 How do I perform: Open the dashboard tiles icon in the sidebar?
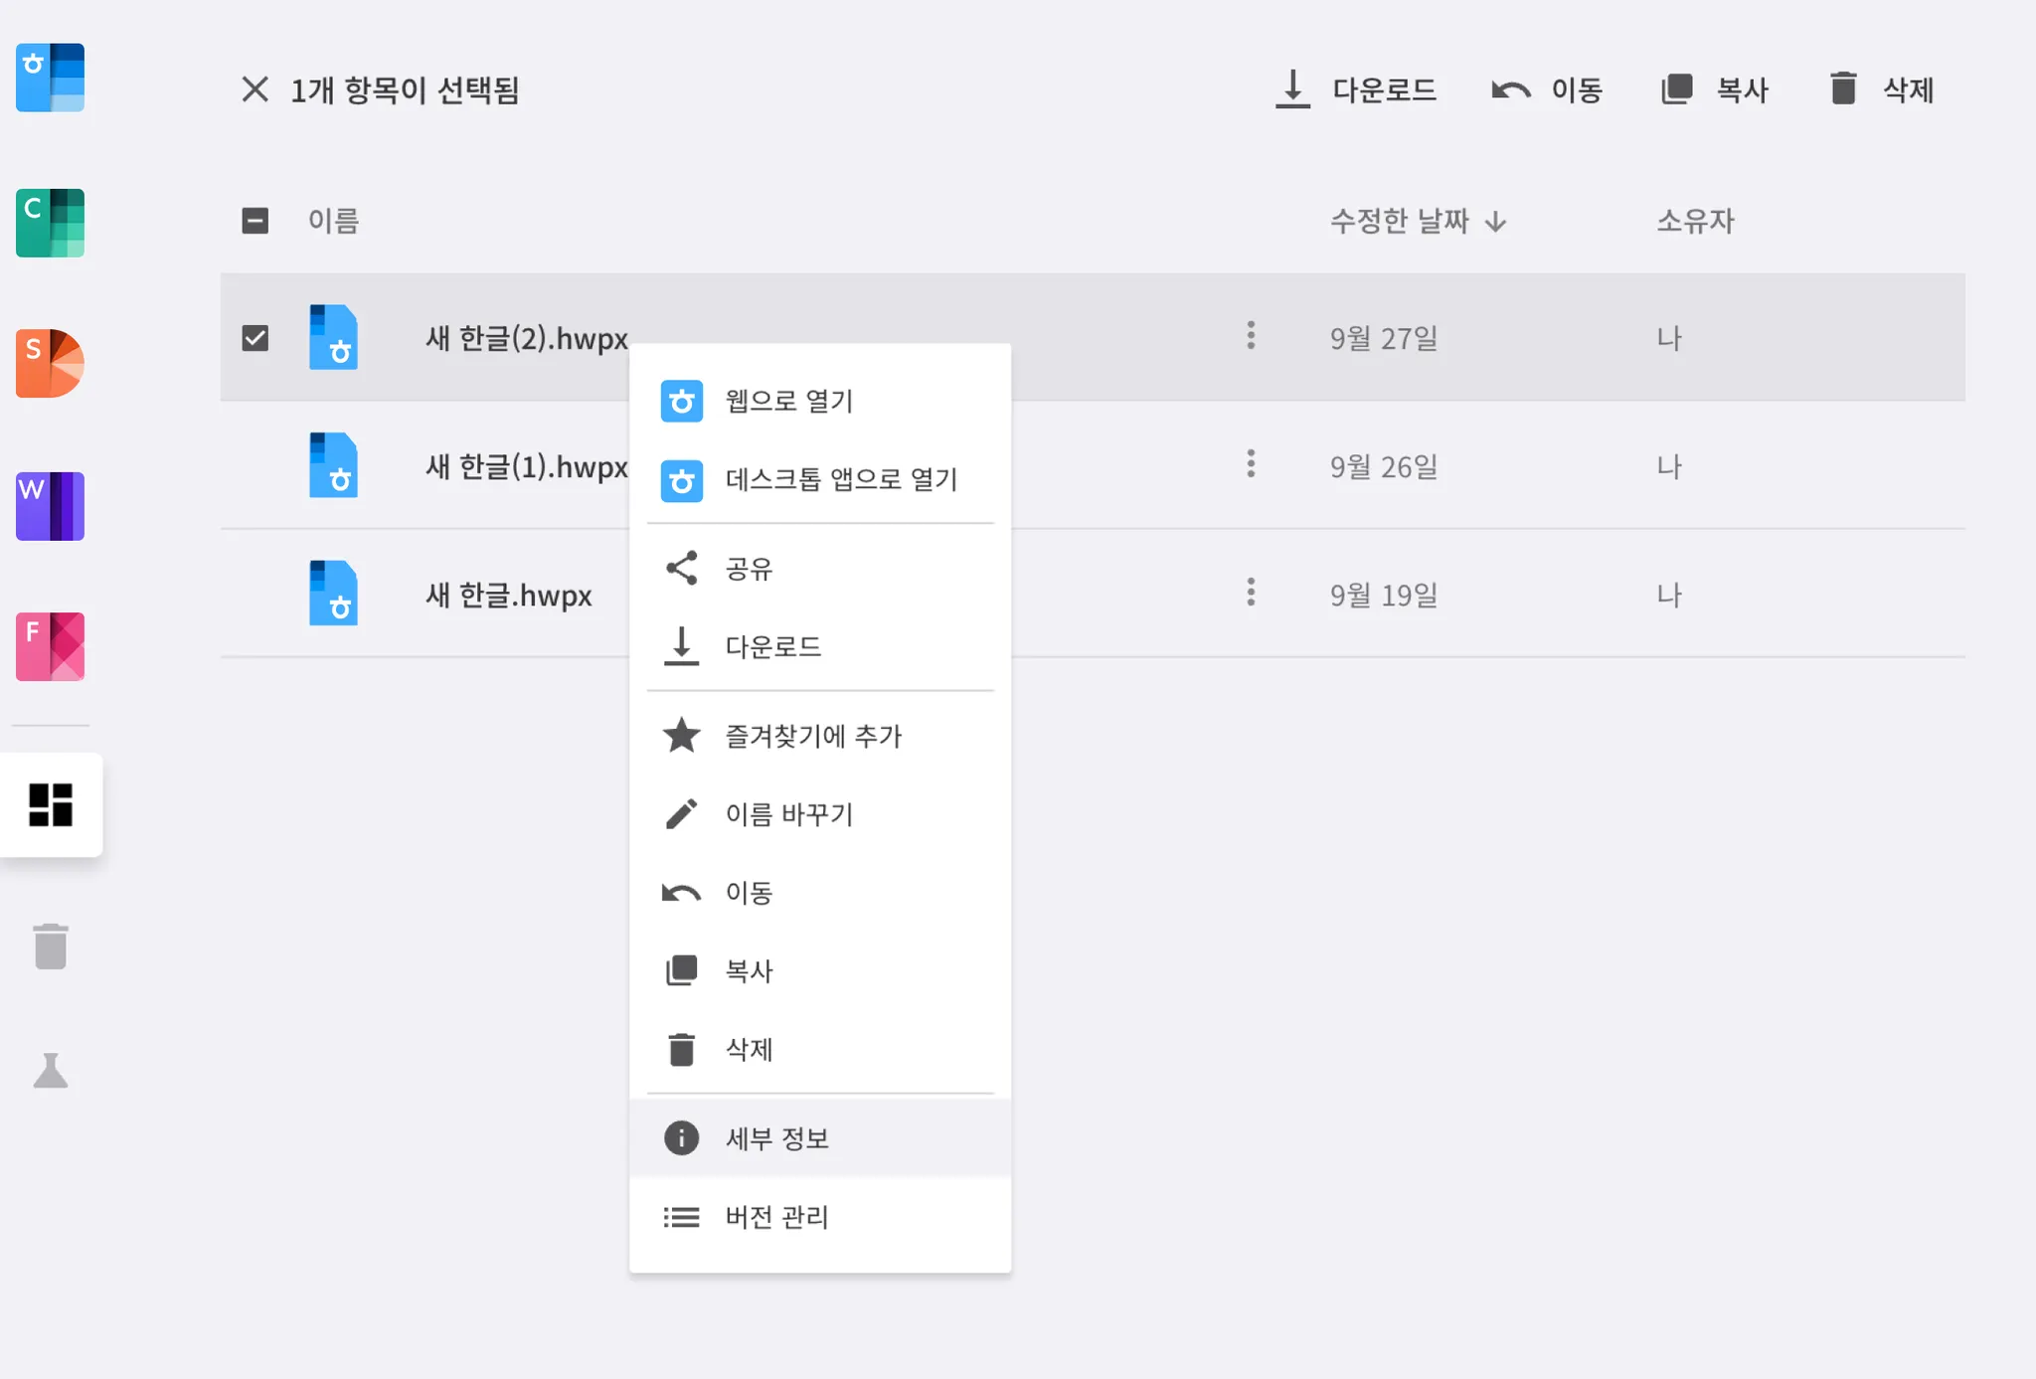coord(51,804)
